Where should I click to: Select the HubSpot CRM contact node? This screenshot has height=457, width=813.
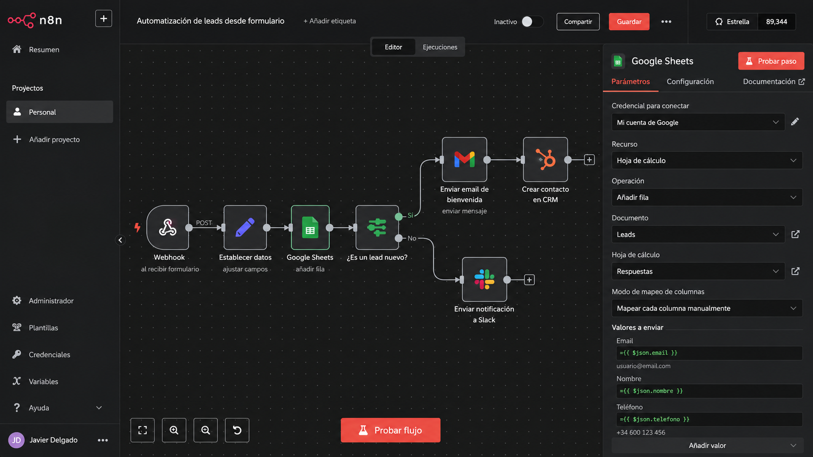point(545,159)
